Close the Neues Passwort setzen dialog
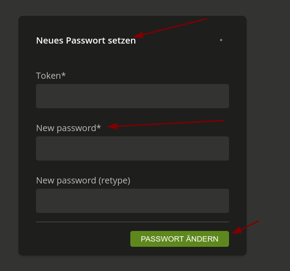This screenshot has width=290, height=271. [221, 40]
